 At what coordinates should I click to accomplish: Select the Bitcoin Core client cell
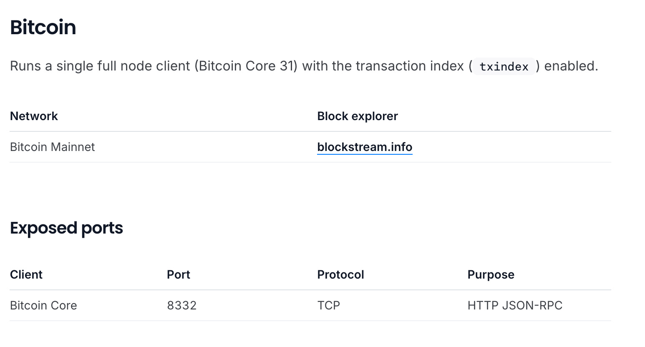tap(43, 305)
